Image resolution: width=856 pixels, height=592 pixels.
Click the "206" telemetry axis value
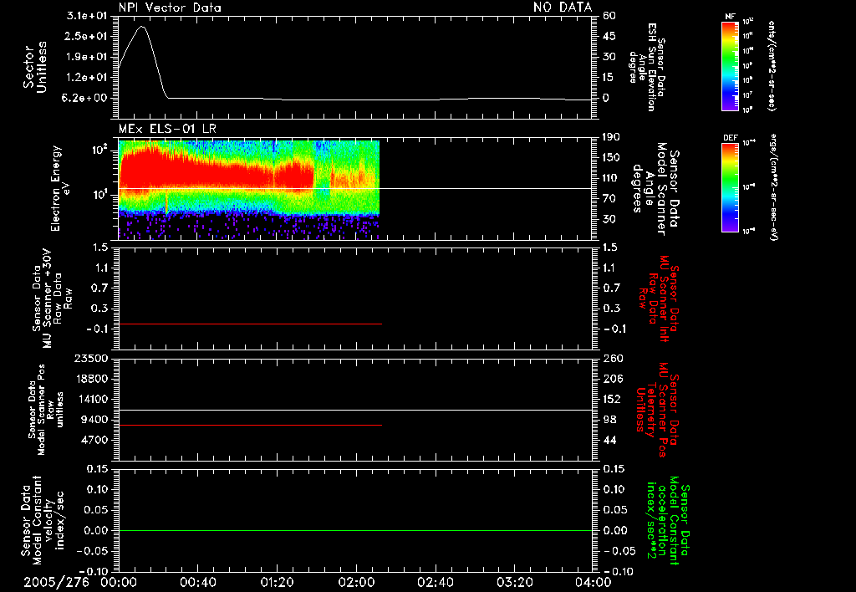[x=613, y=379]
